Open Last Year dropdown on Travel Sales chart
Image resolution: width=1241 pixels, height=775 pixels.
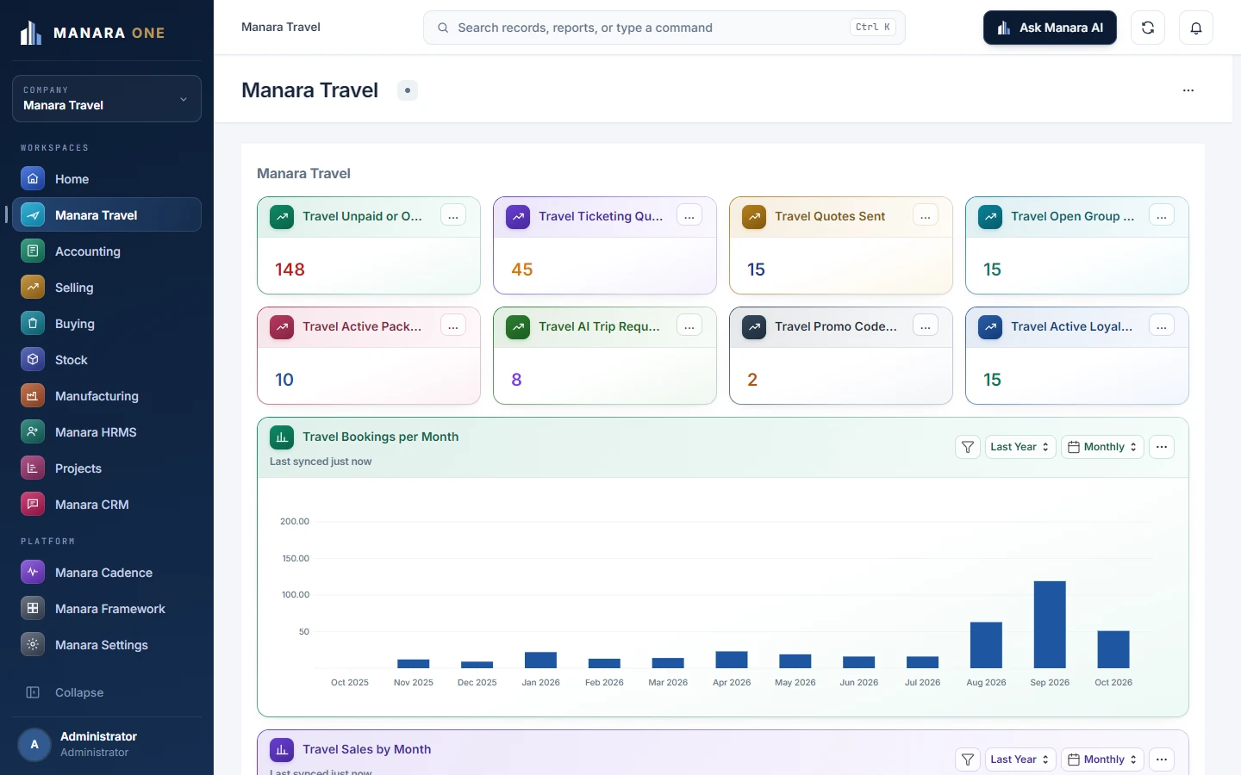(1020, 759)
